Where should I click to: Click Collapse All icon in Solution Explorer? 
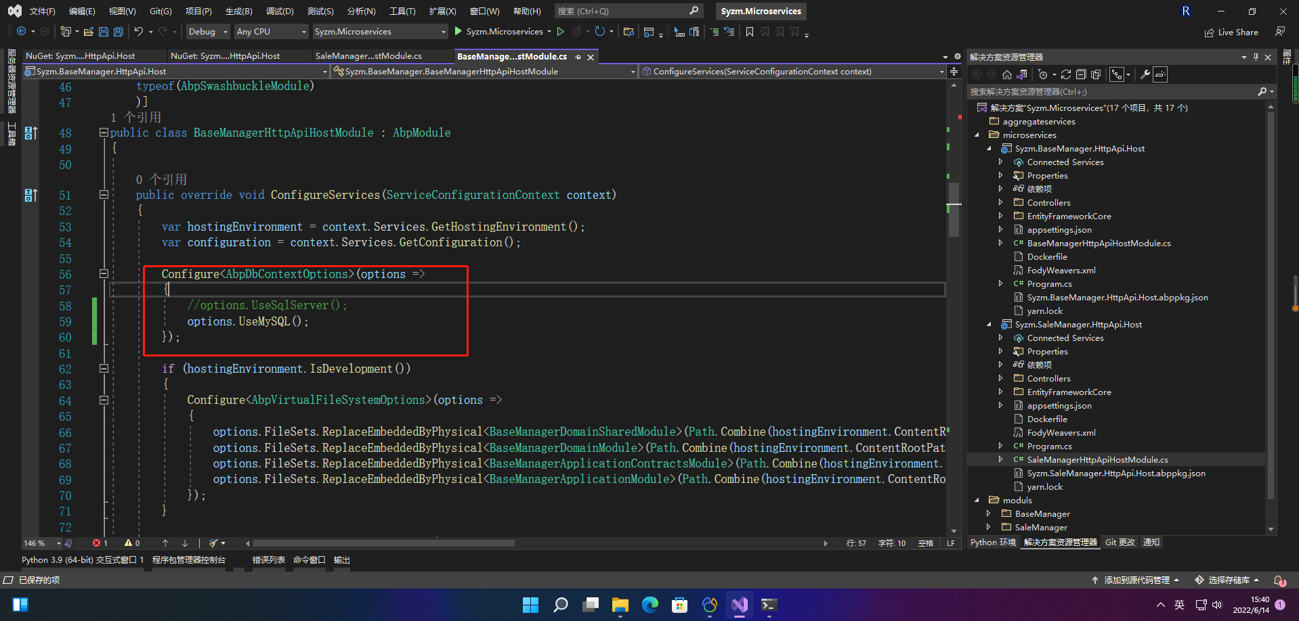coord(1081,74)
